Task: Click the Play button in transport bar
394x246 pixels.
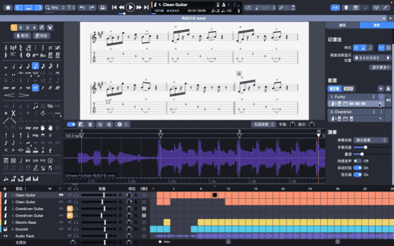Action: [x=131, y=7]
